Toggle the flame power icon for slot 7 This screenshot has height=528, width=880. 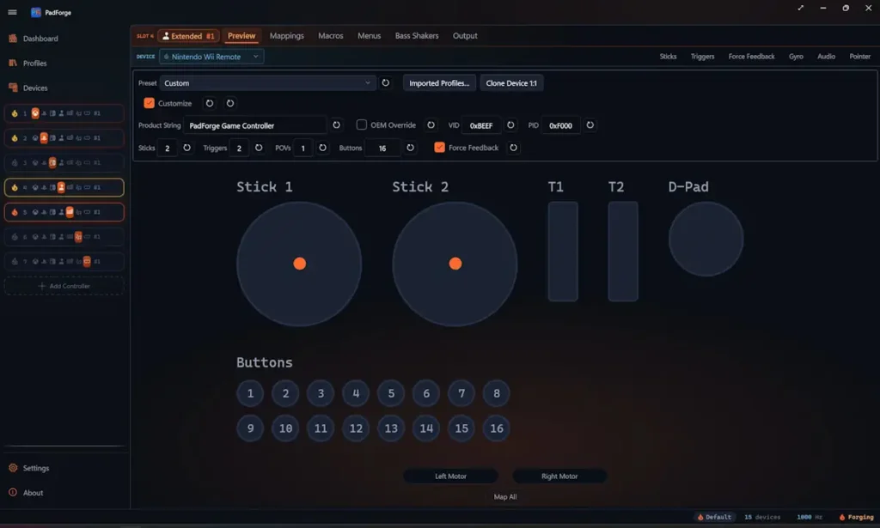[x=15, y=261]
